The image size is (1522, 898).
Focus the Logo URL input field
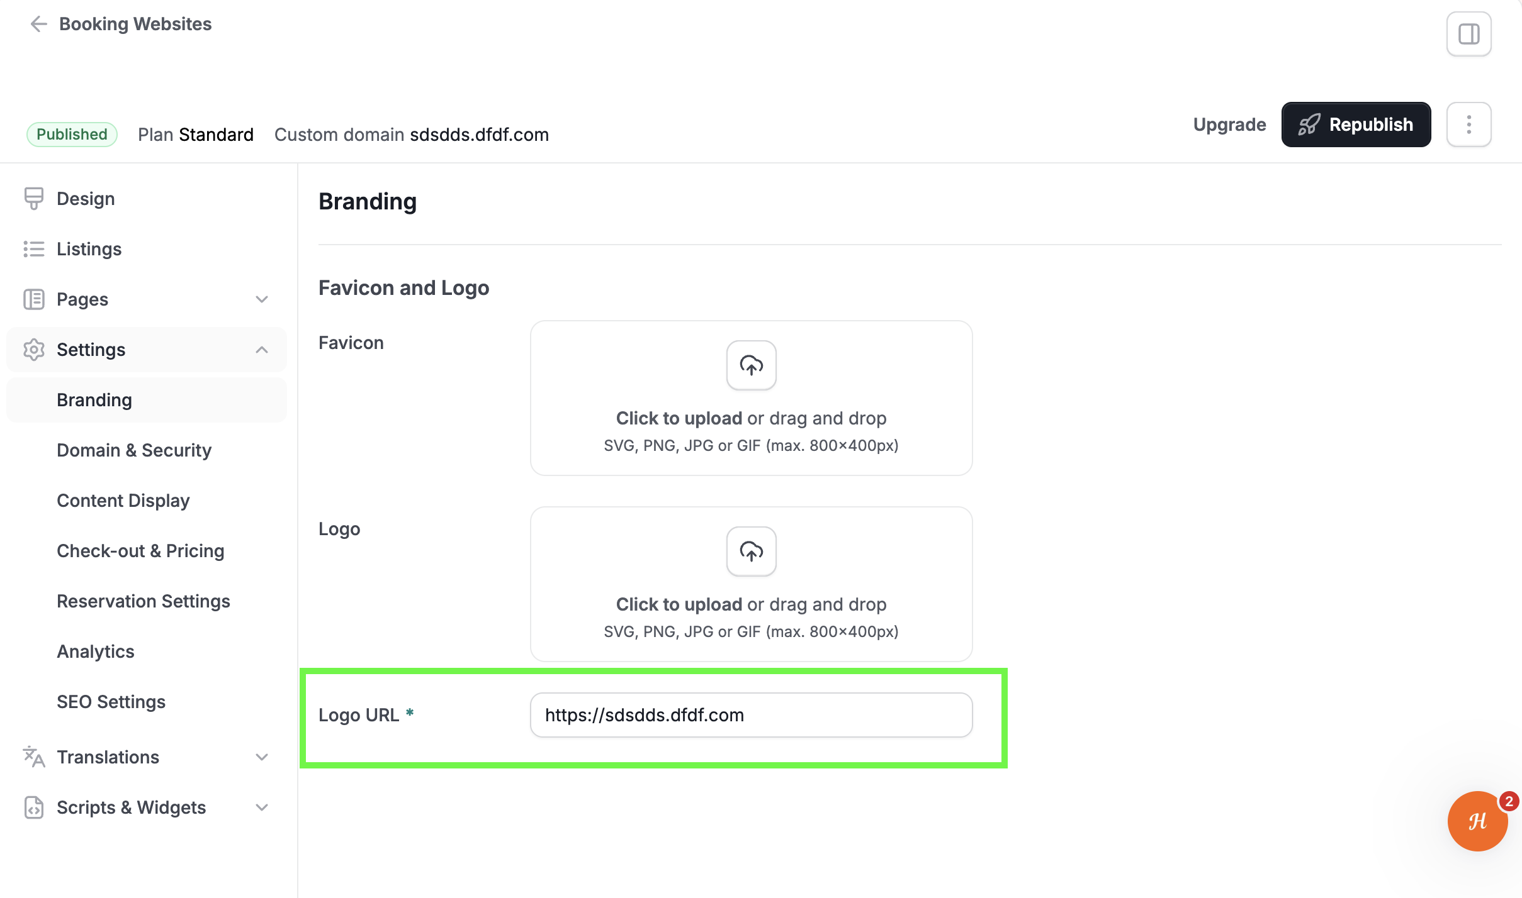[751, 715]
